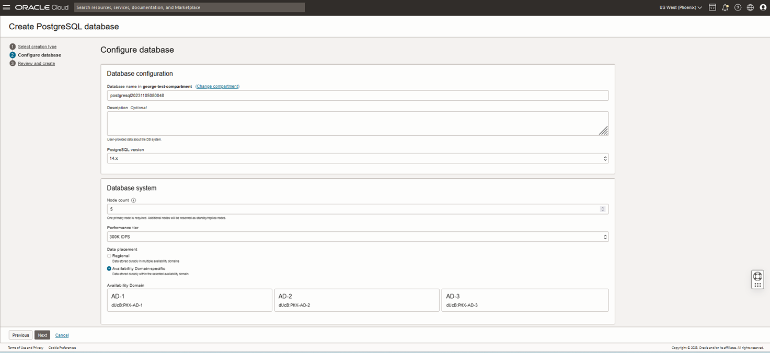770x353 pixels.
Task: Click the Previous button
Action: [20, 335]
